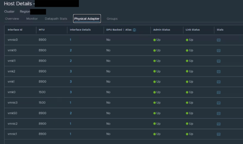Open the Groups tab
This screenshot has height=144, width=243.
[x=112, y=19]
